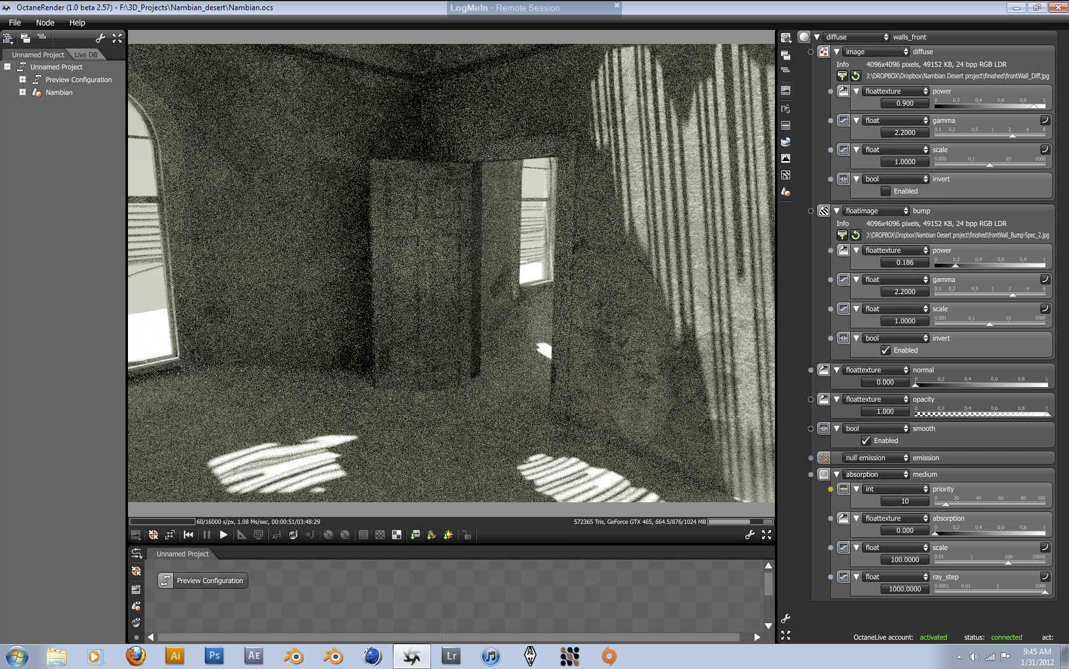
Task: Click the diffuse power value field 0.900
Action: click(905, 103)
